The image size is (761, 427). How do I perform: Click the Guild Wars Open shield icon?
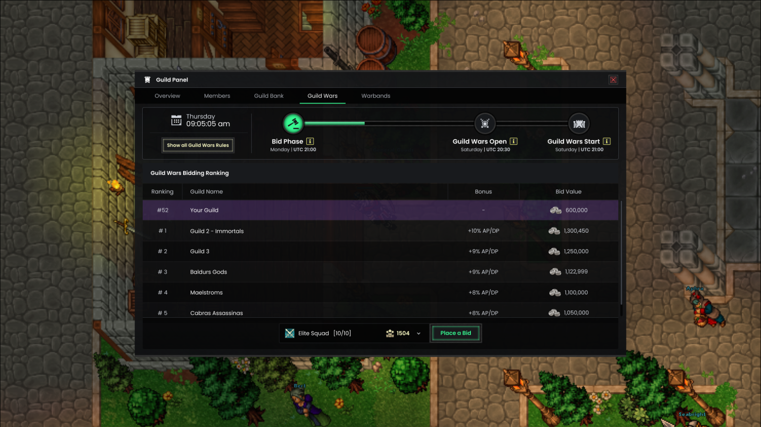click(x=485, y=123)
